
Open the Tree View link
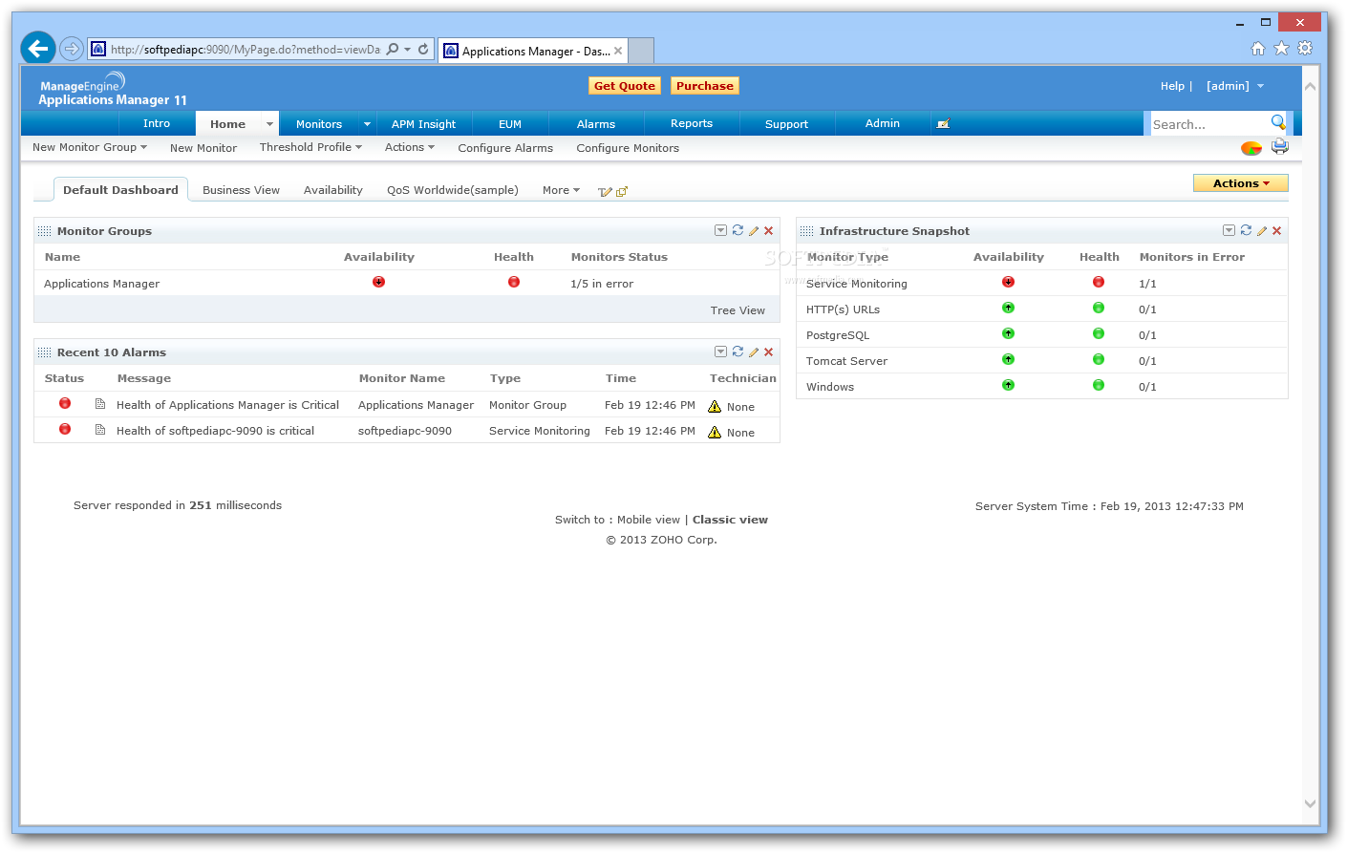coord(738,310)
